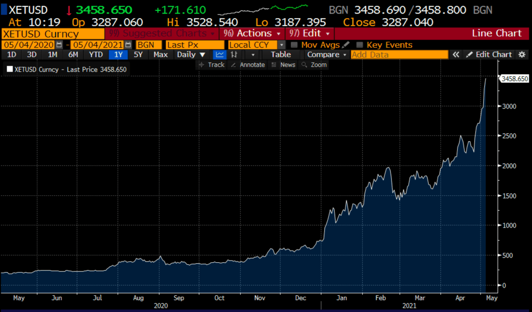Open end date calendar picker
The width and height of the screenshot is (532, 312).
pos(128,45)
